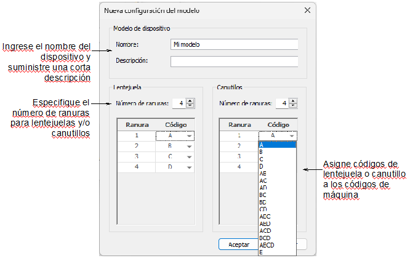Select option C in open list
This screenshot has width=410, height=258.
pos(277,159)
